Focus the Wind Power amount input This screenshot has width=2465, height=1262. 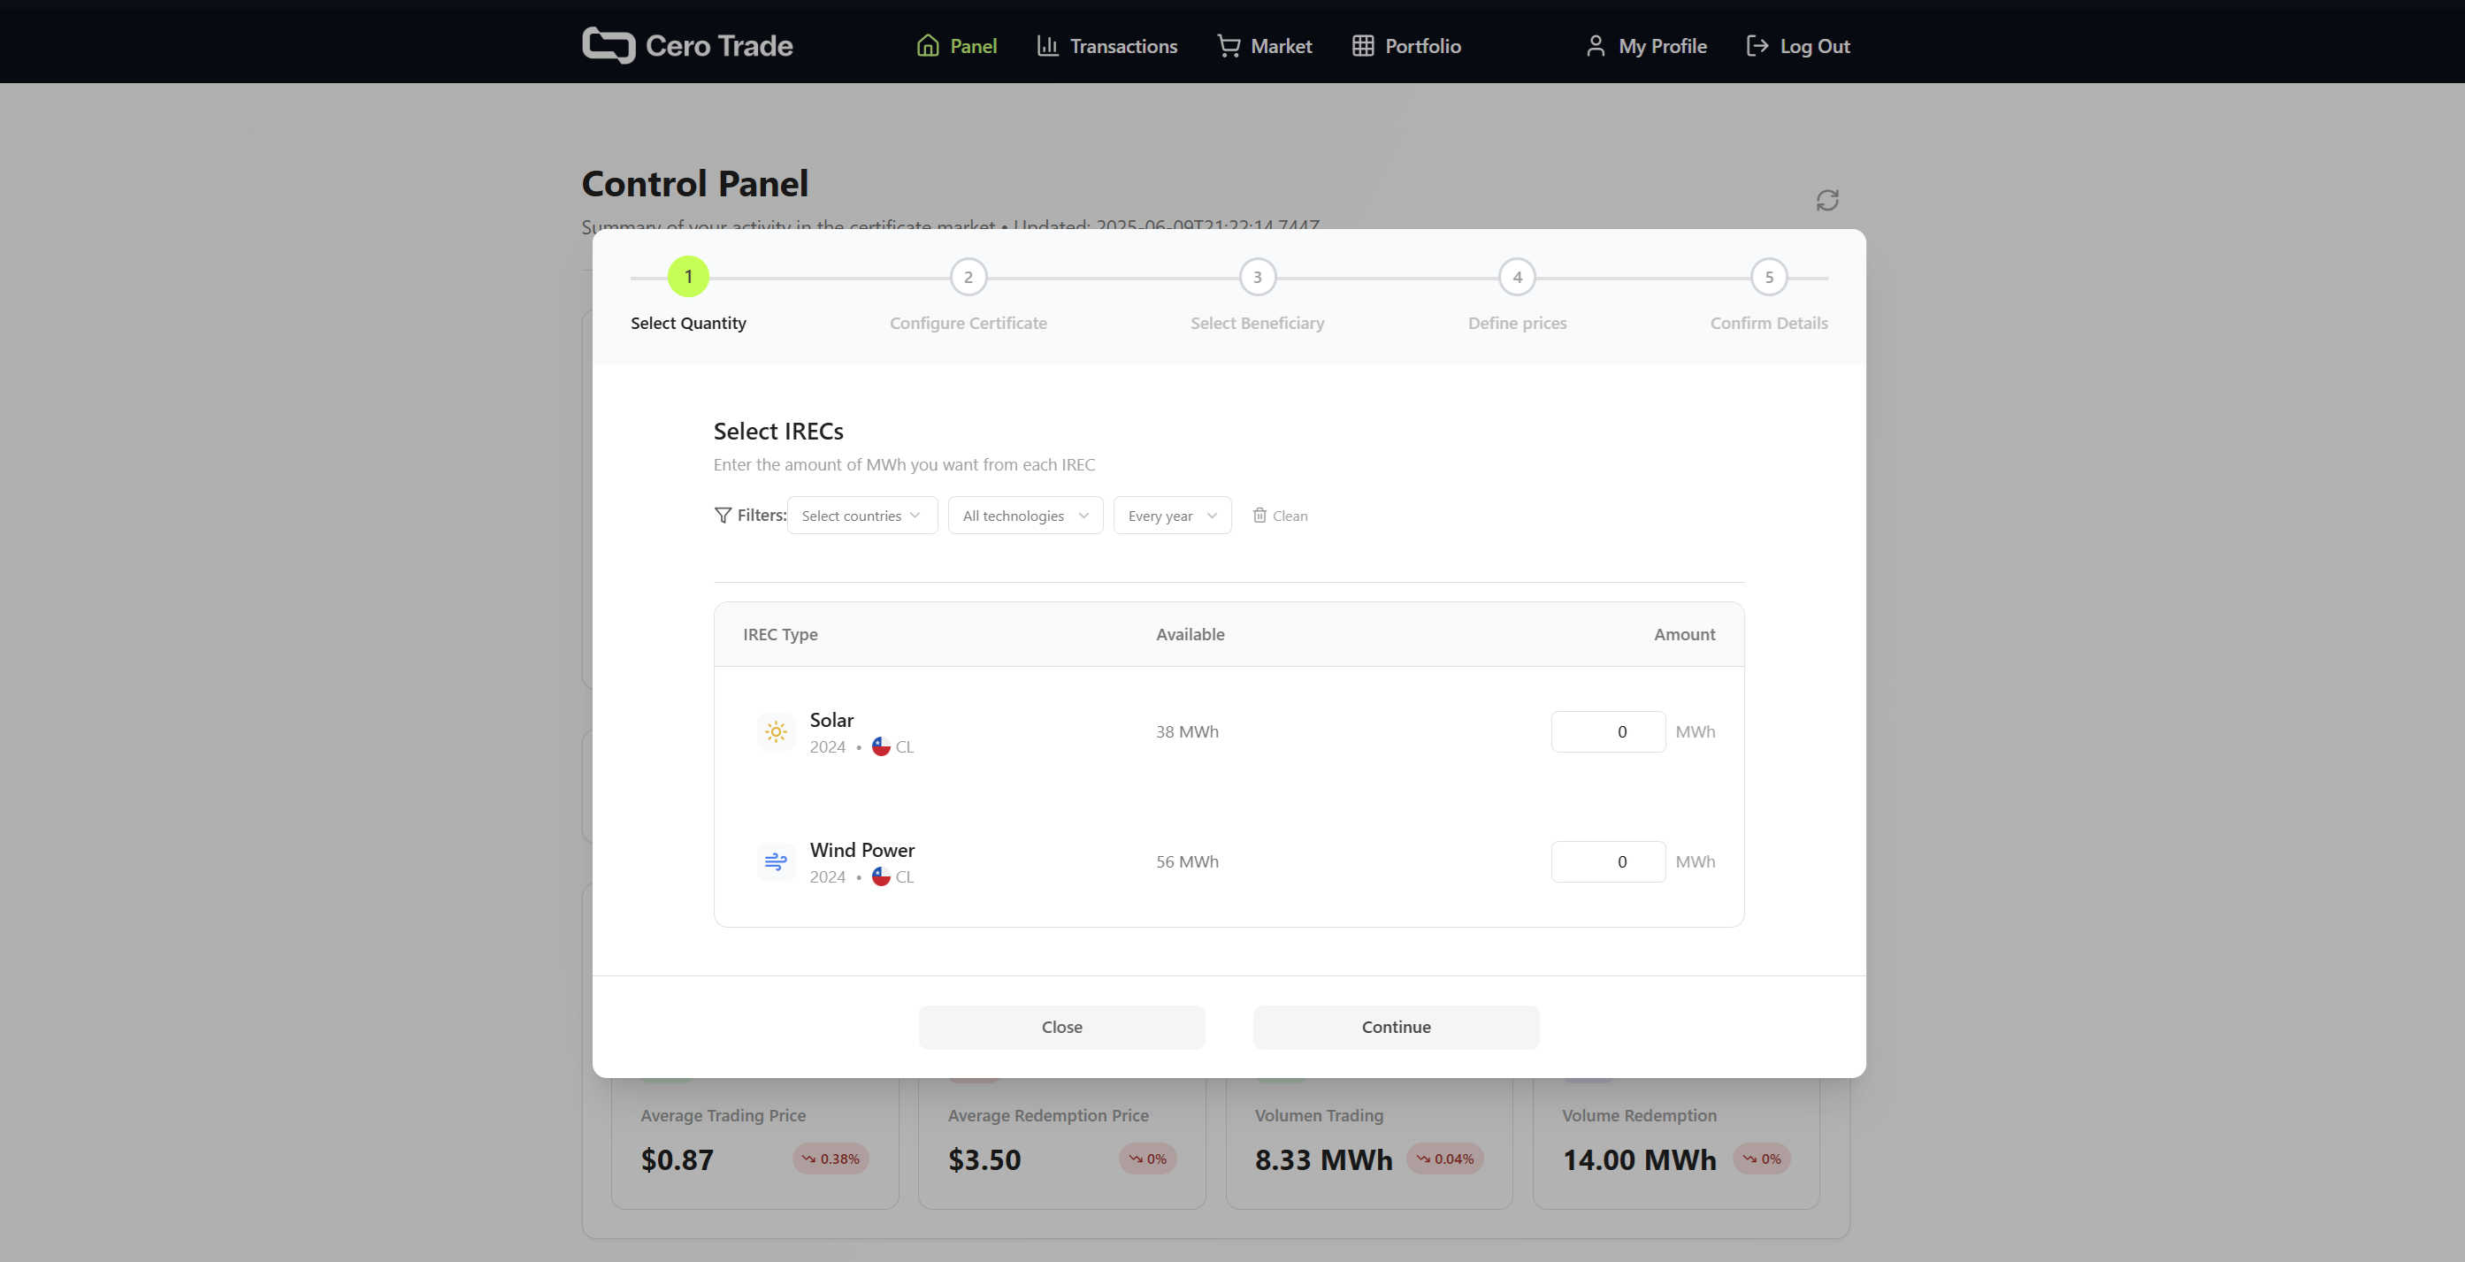[x=1608, y=862]
